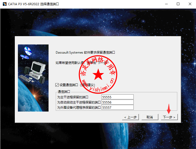Cancel installation with the 取消 button

tap(150, 117)
